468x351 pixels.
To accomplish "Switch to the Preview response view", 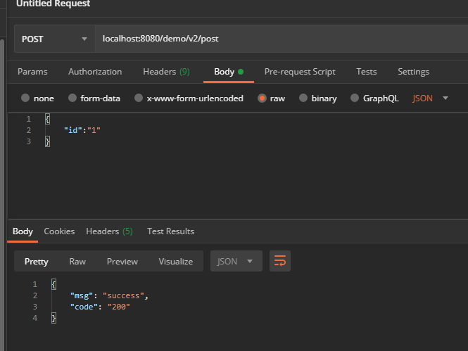I will point(122,261).
